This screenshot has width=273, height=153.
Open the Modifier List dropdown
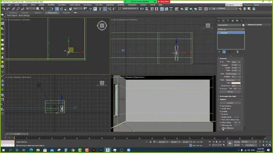[x=231, y=29]
